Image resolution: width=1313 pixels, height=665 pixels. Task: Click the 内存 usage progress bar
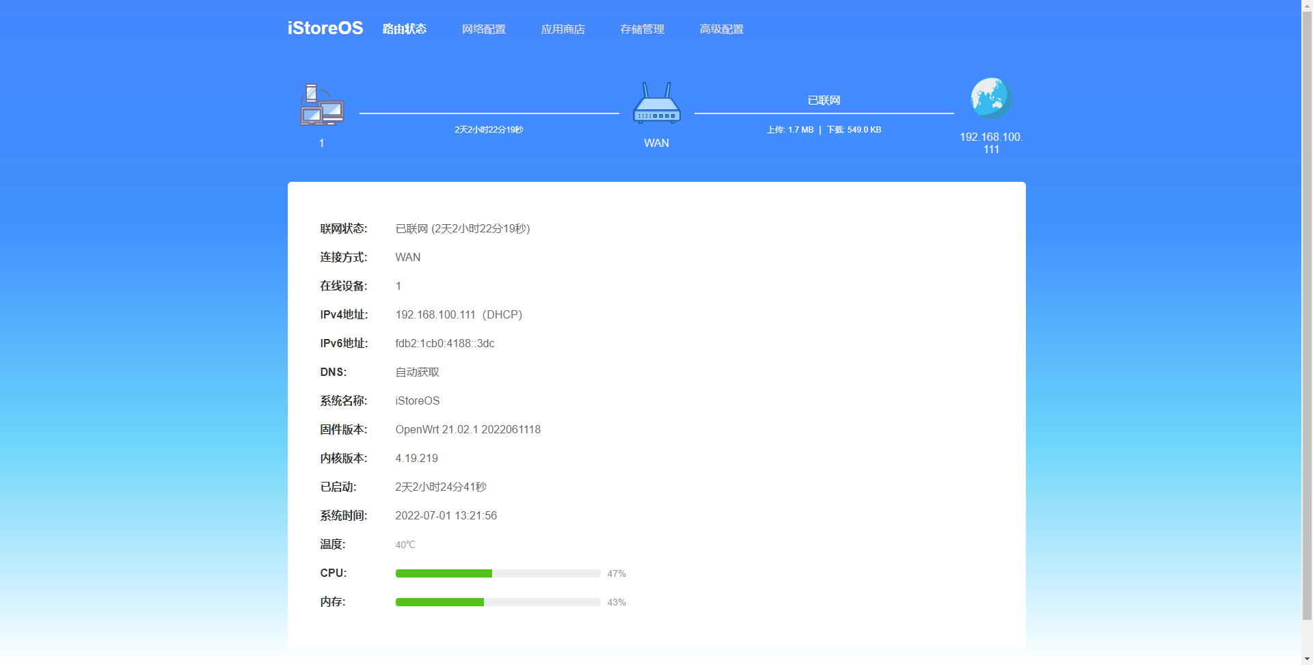pos(498,602)
